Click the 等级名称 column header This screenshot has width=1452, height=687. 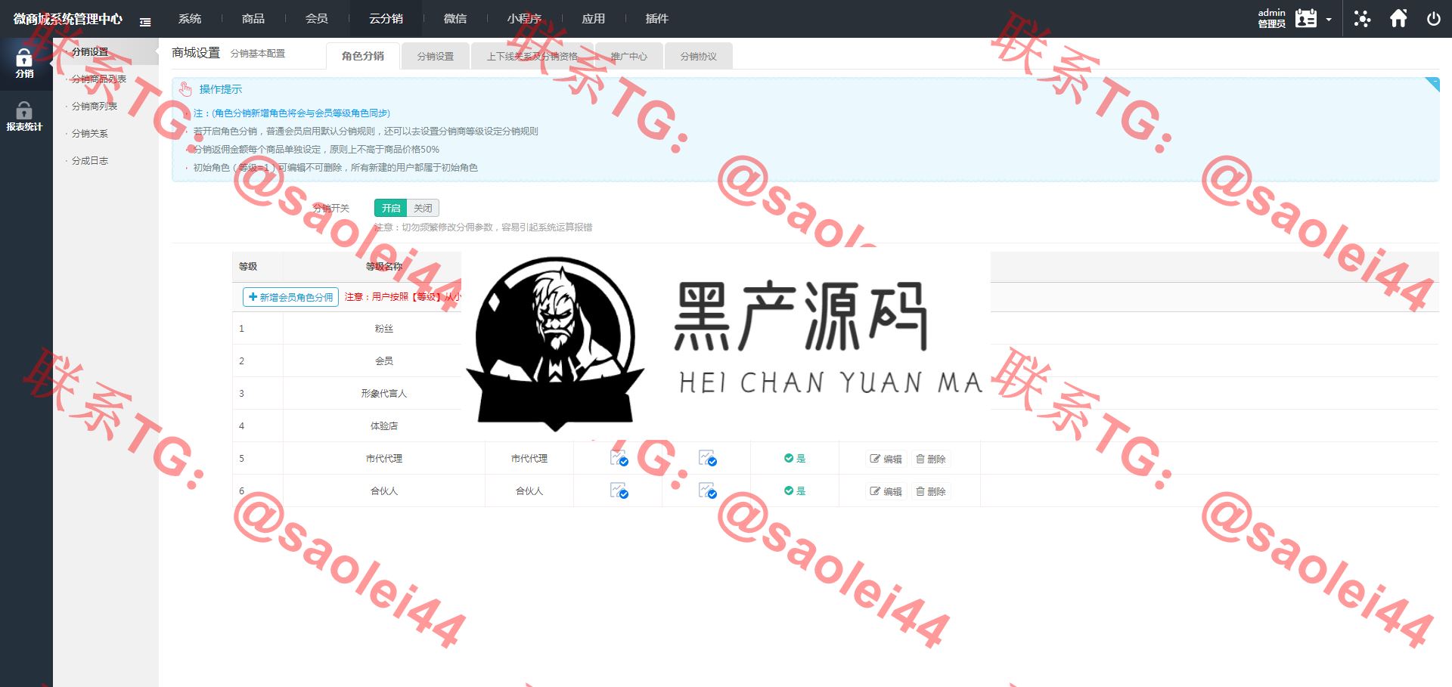tap(384, 266)
